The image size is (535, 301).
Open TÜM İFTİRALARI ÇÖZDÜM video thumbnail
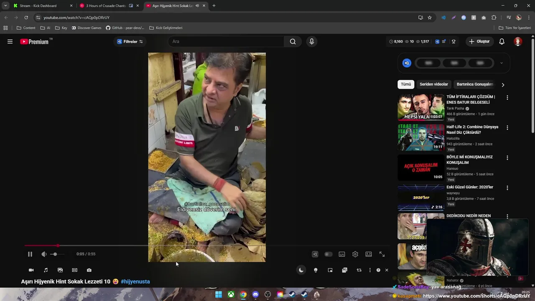(420, 107)
